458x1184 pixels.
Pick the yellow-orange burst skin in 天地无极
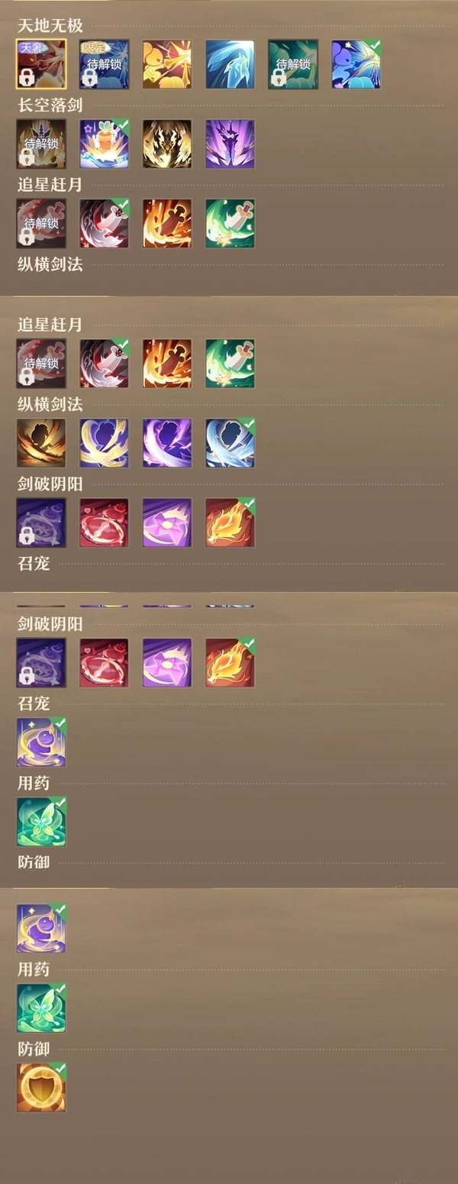(x=167, y=64)
